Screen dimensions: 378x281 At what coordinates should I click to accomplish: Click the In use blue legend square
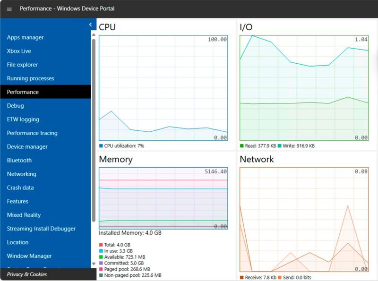100,251
